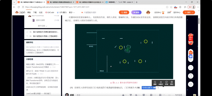The width and height of the screenshot is (212, 96).
Task: Click the thumbs-up like icon in the bottom bar
Action: 123,95
